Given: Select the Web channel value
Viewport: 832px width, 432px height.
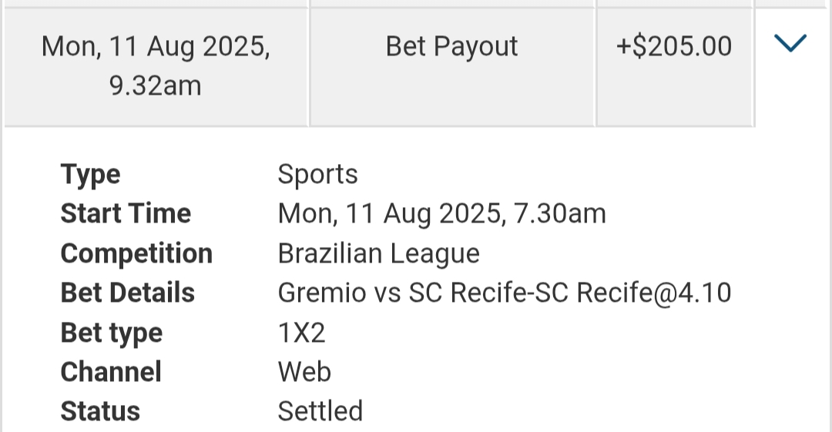Looking at the screenshot, I should pos(304,372).
